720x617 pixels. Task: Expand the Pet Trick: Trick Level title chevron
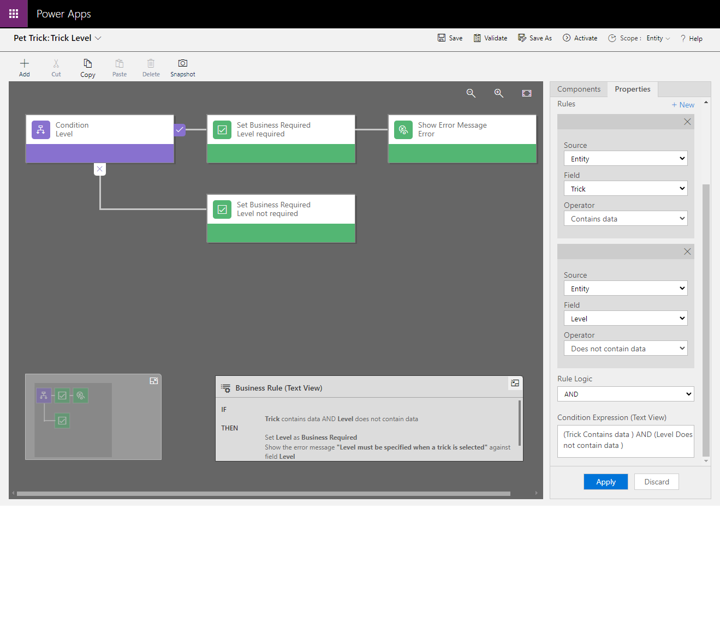click(x=98, y=38)
